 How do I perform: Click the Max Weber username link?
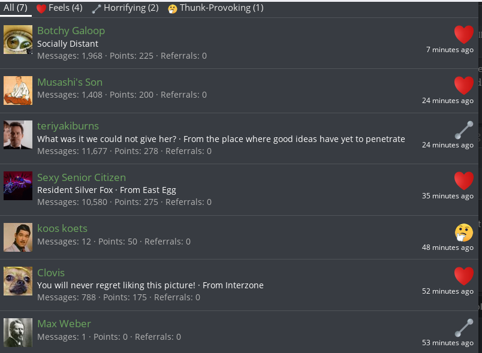64,324
